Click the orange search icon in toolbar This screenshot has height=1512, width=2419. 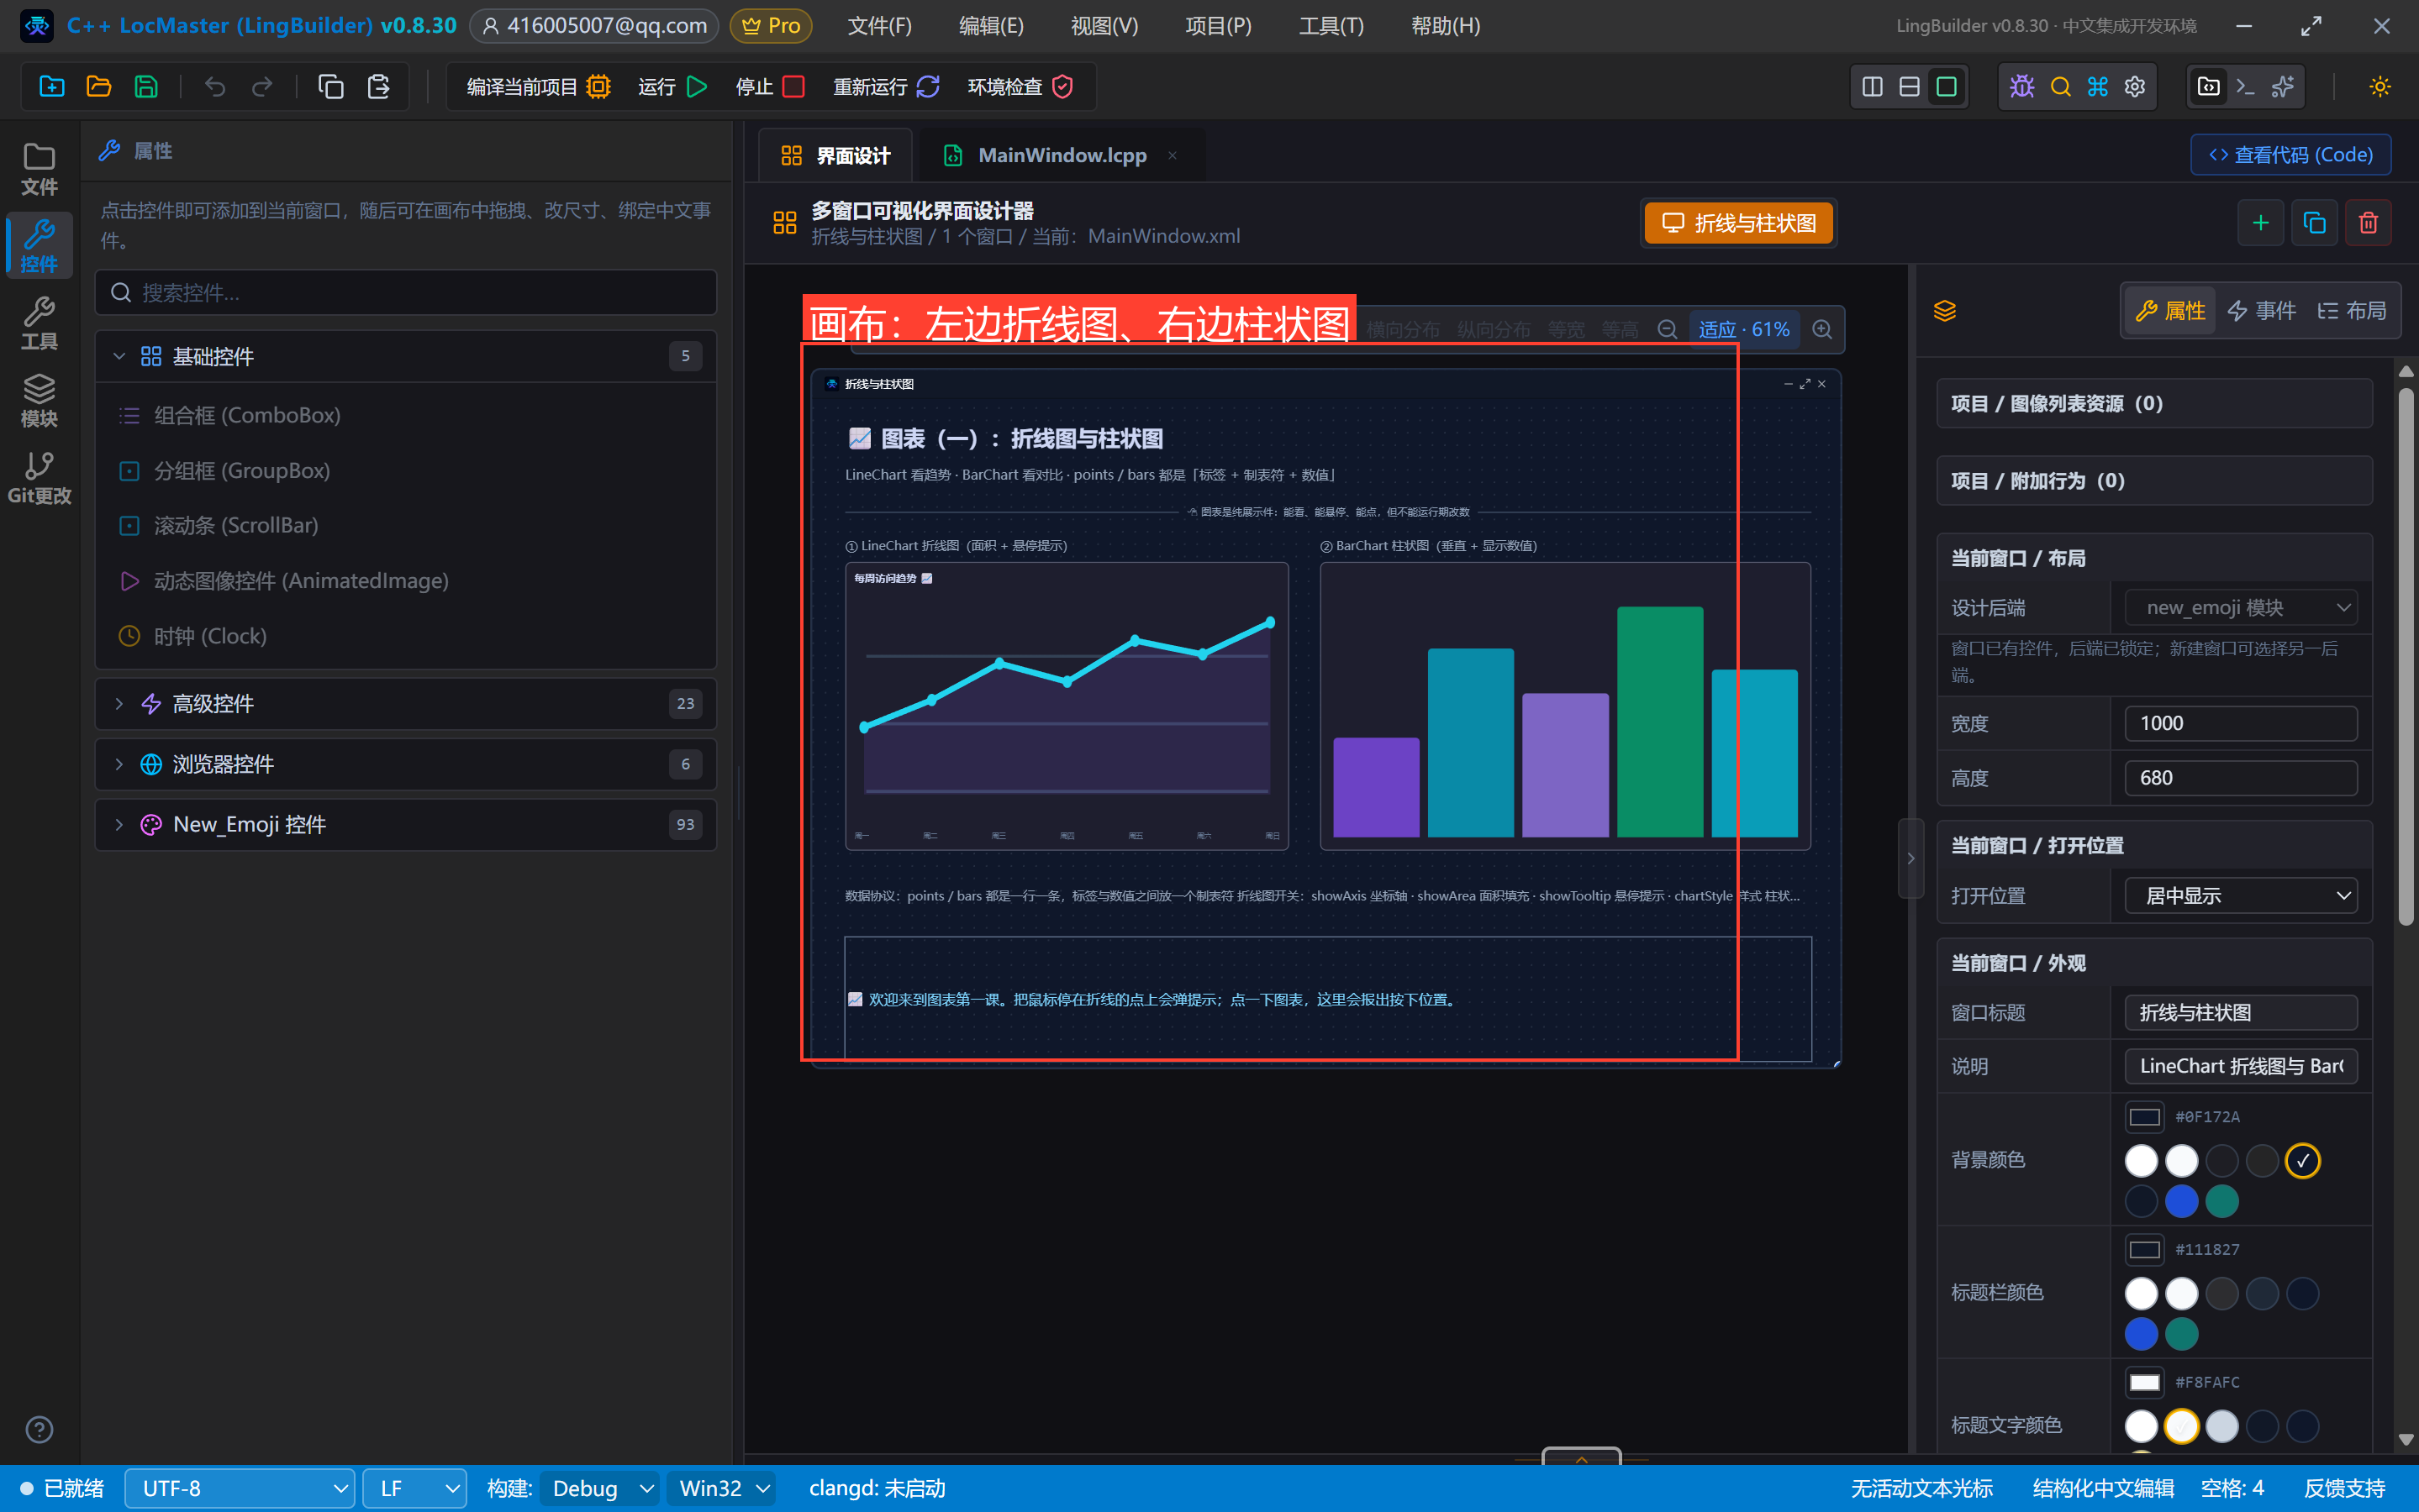pyautogui.click(x=2060, y=87)
